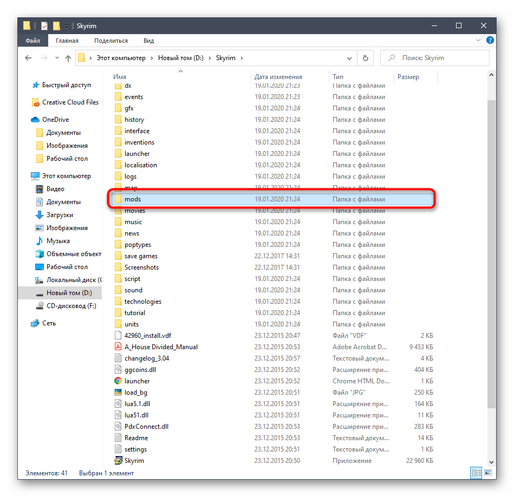Sort by Дата изменения column header

pos(278,77)
